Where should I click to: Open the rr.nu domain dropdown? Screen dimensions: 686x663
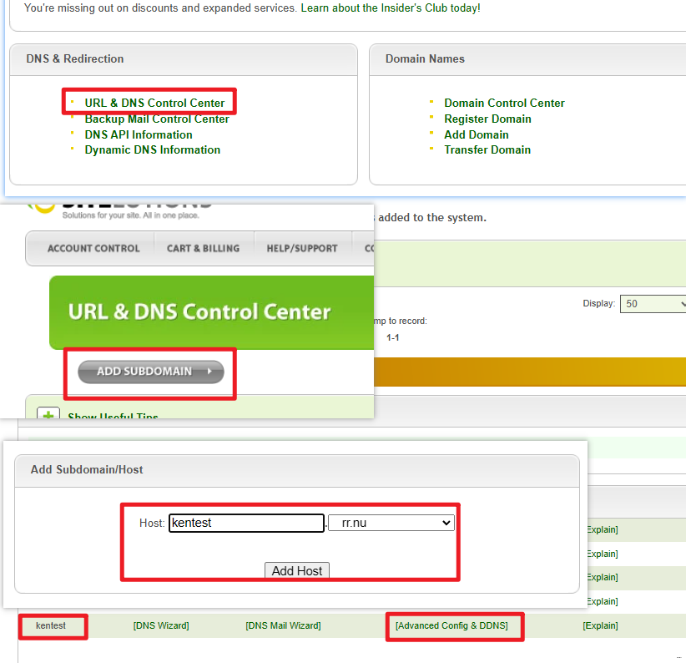pyautogui.click(x=391, y=523)
